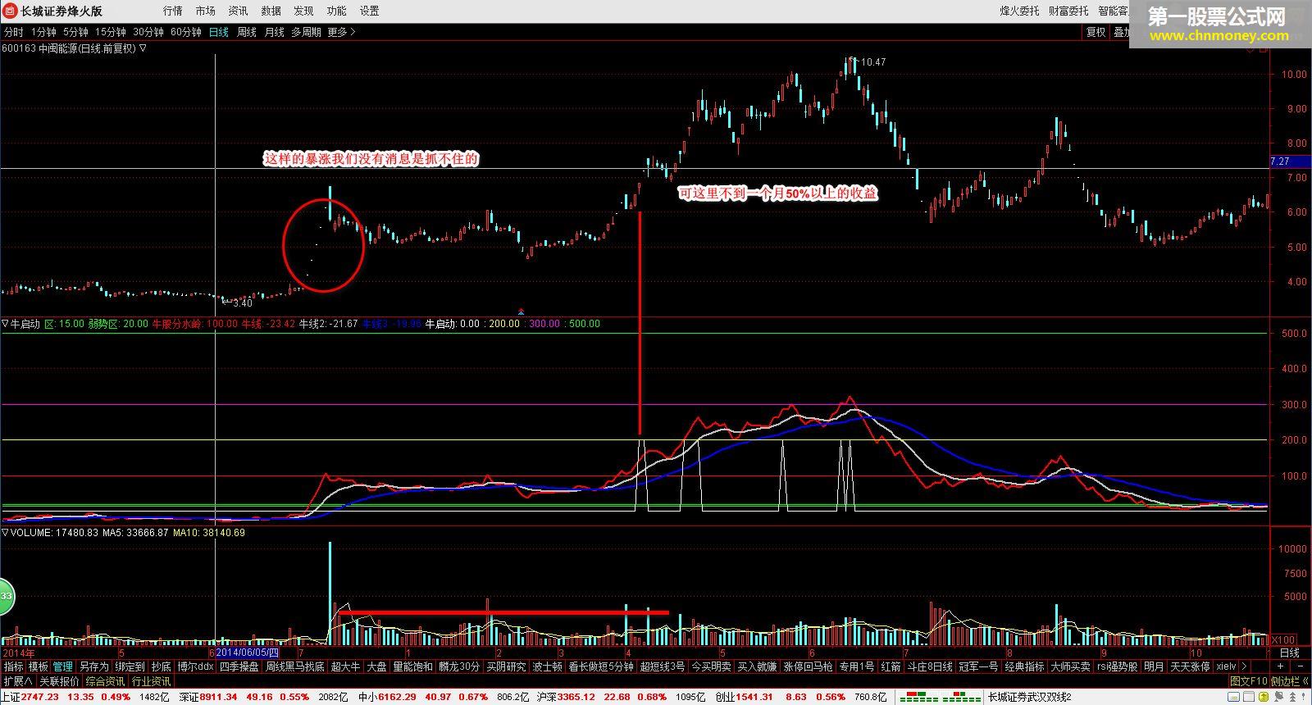This screenshot has width=1312, height=705.
Task: Click the small up arrow marker under the price chart
Action: (x=522, y=312)
